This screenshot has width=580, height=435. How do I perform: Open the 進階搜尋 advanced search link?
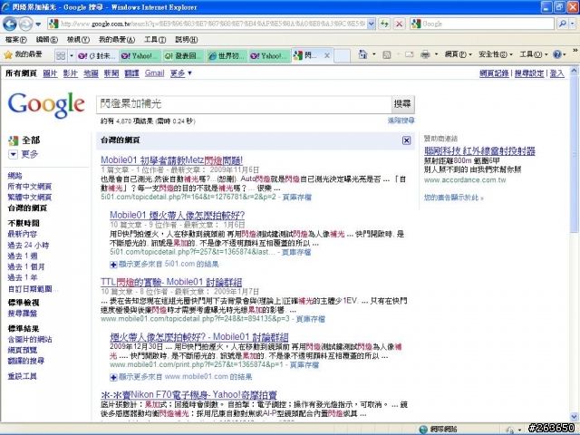click(x=401, y=121)
